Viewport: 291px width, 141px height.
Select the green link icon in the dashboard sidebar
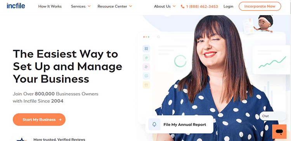point(146,58)
